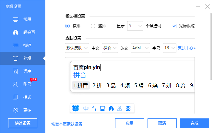Open the 默认皮肤 skin dropdown

tap(77, 48)
